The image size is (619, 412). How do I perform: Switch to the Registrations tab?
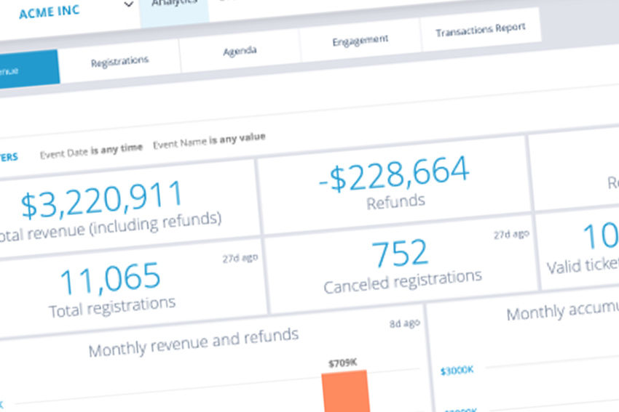tap(119, 62)
